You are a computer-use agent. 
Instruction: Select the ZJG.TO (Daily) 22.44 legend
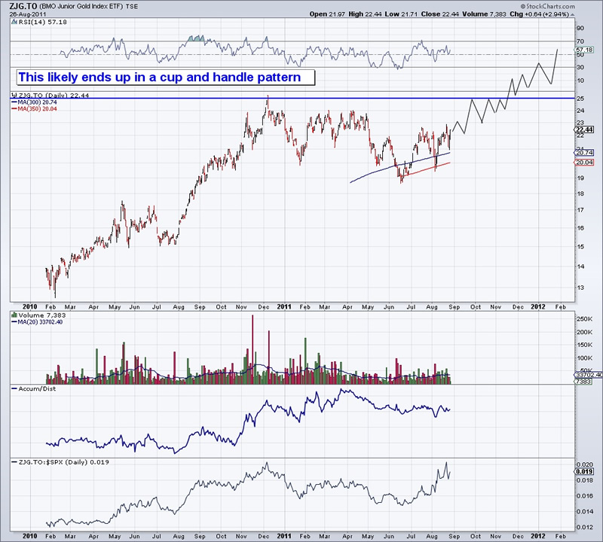click(x=54, y=96)
